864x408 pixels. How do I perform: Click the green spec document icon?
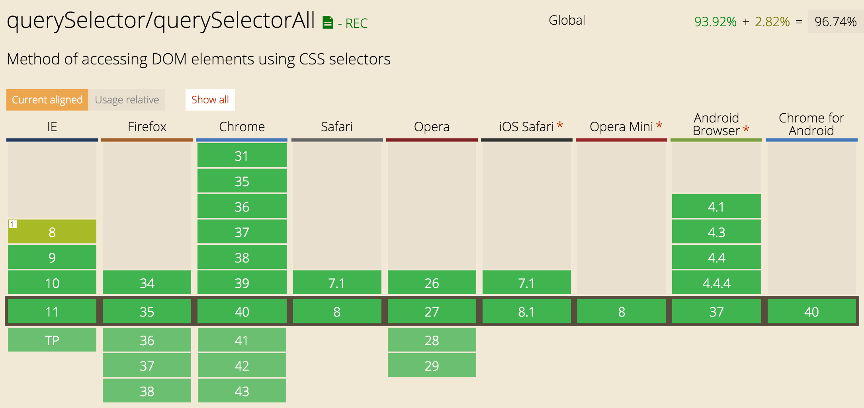point(328,22)
